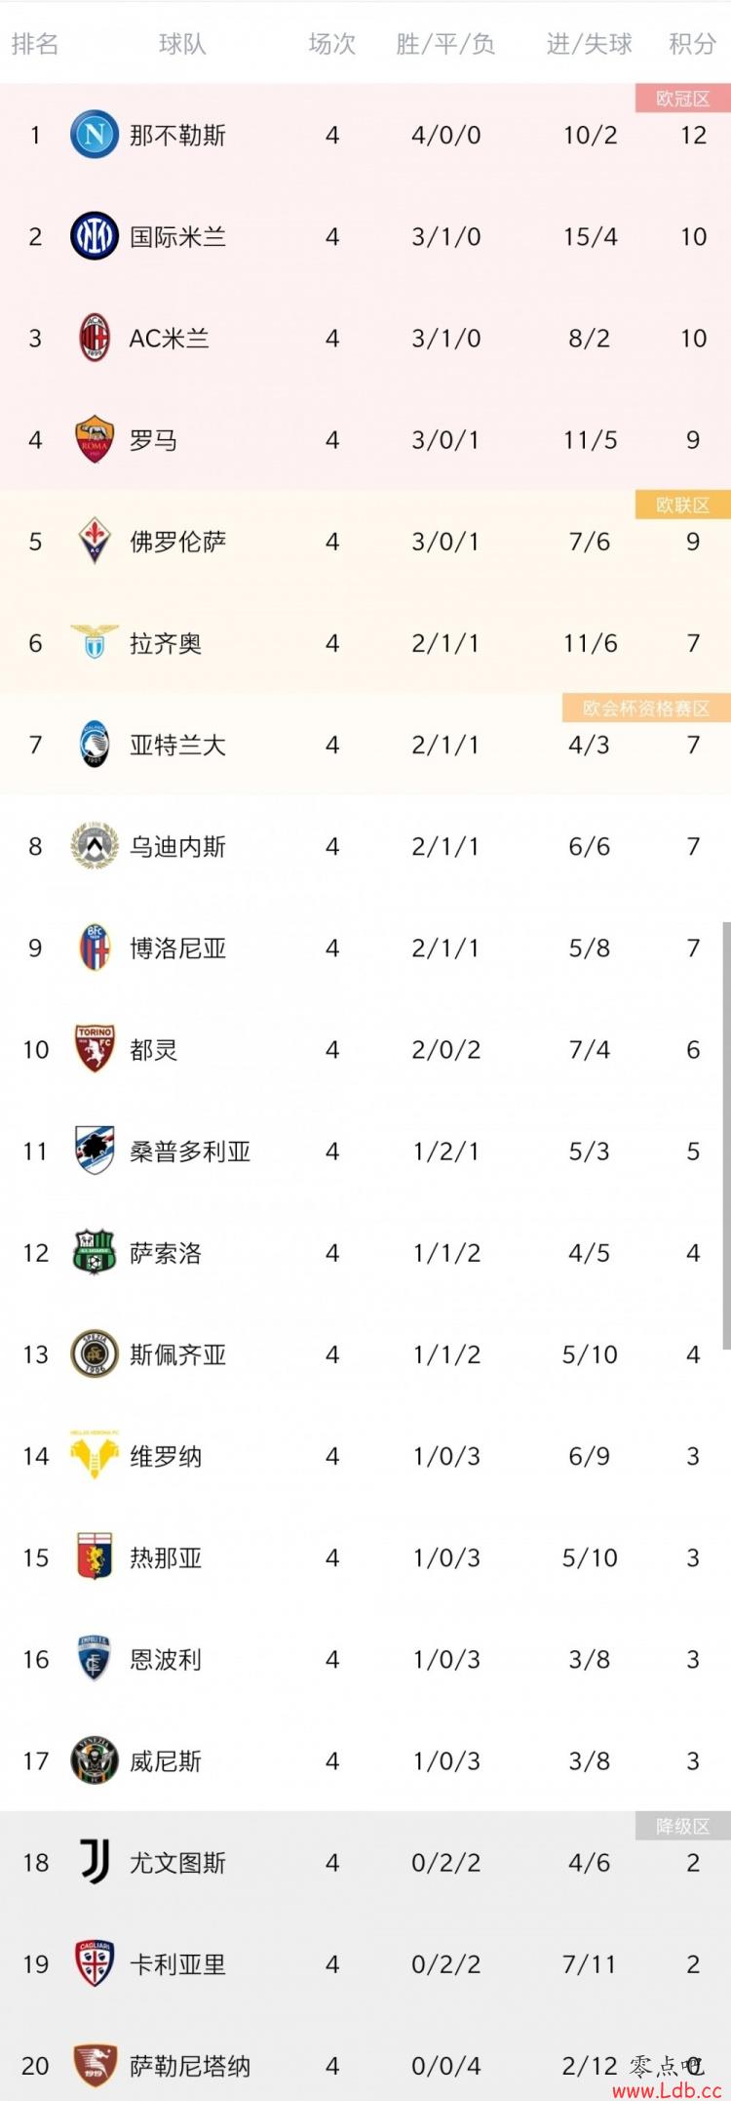Select the 降级区 zone tag

682,1826
